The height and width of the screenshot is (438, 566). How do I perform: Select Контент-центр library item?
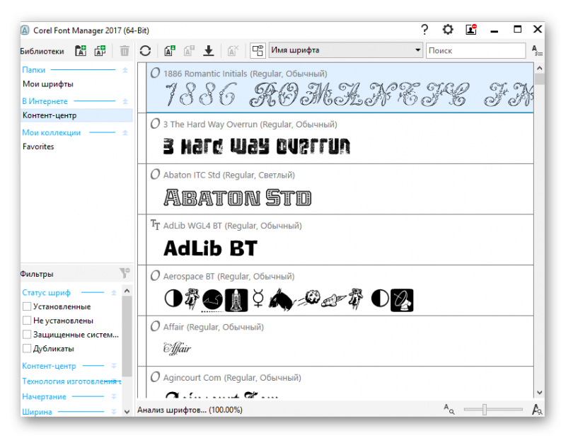coord(76,115)
